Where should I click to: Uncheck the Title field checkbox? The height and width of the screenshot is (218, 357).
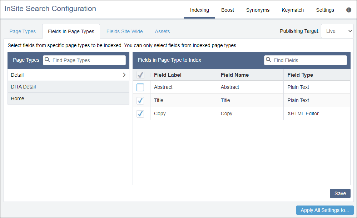pos(140,101)
